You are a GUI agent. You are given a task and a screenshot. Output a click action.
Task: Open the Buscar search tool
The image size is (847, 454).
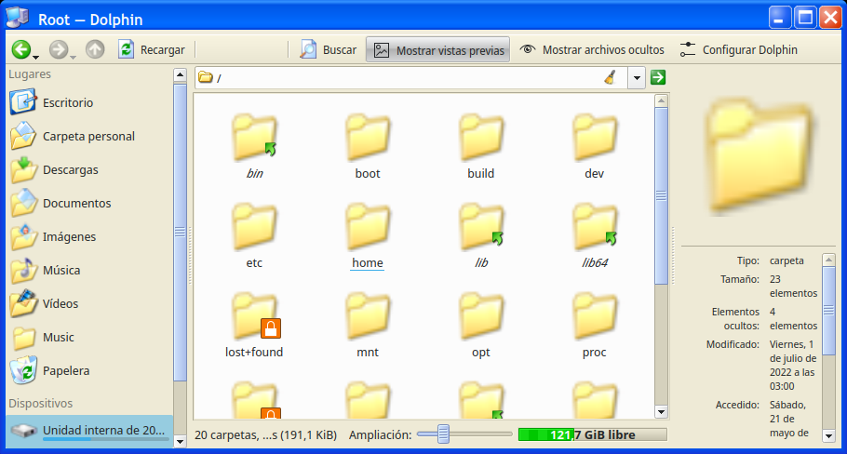coord(329,49)
